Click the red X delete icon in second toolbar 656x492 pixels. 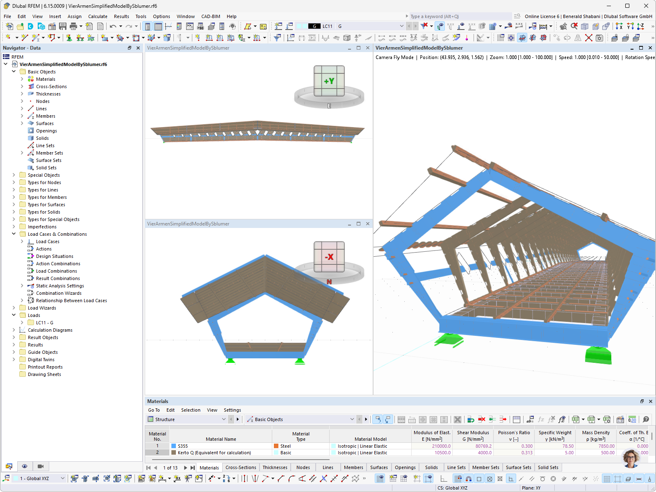pyautogui.click(x=589, y=38)
